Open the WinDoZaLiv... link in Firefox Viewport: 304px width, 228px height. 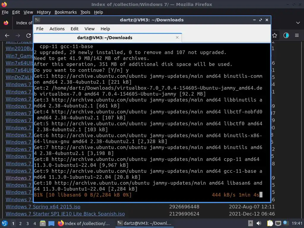[19, 77]
